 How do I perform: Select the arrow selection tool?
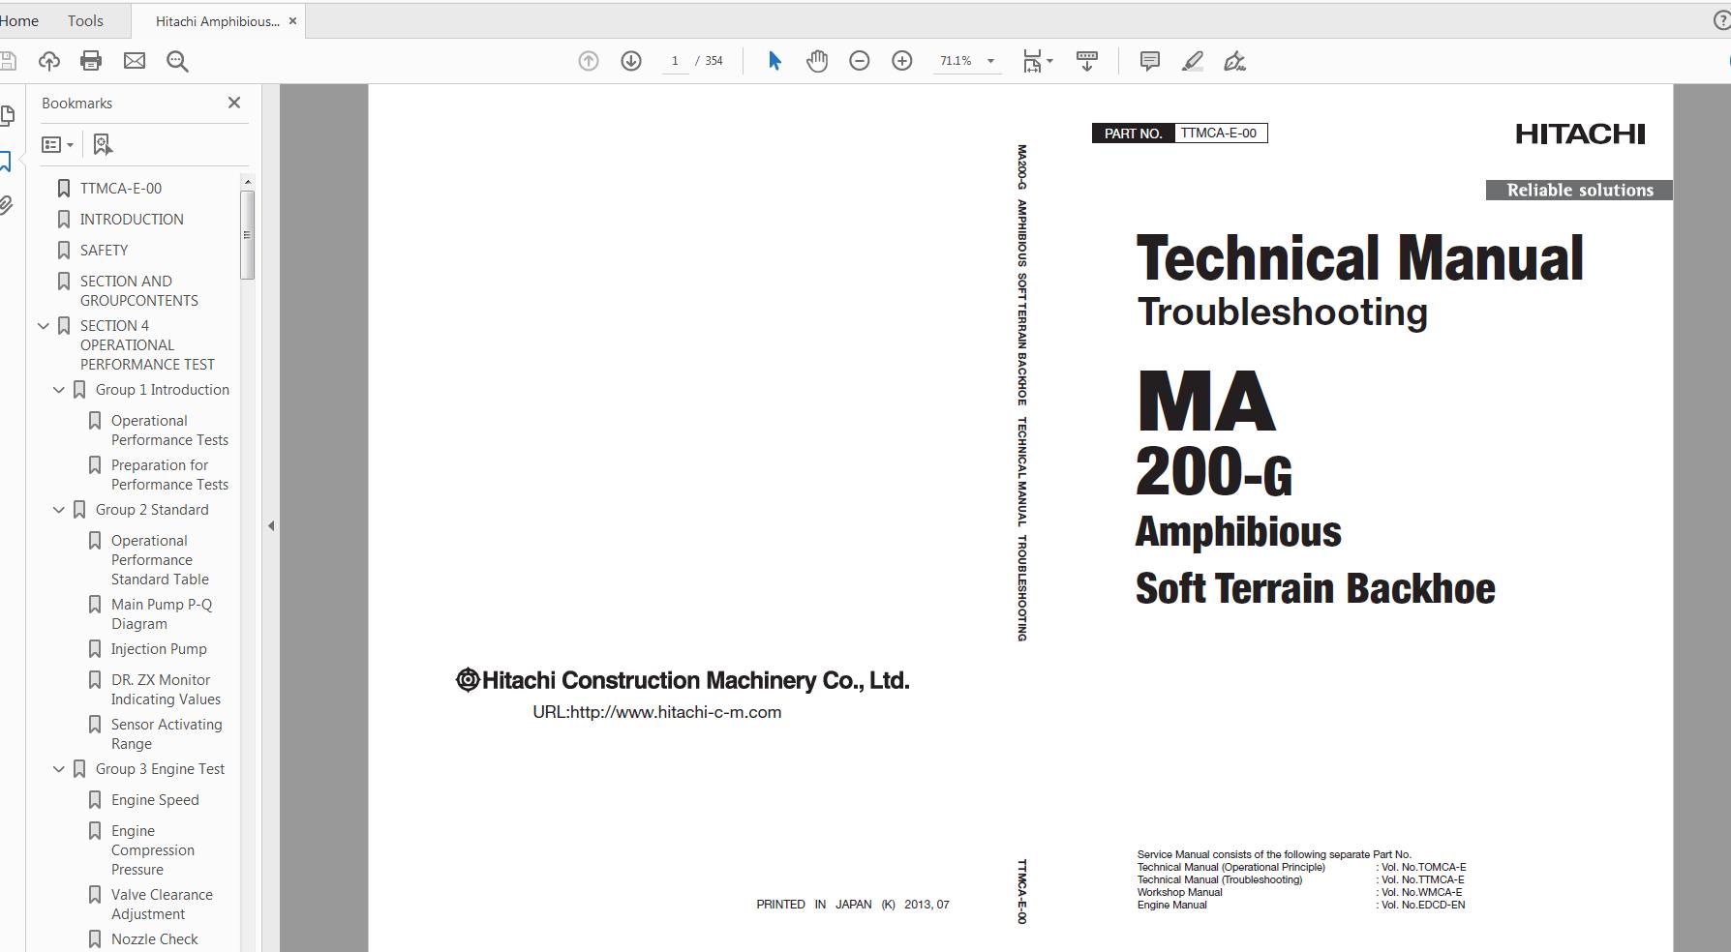(x=774, y=61)
